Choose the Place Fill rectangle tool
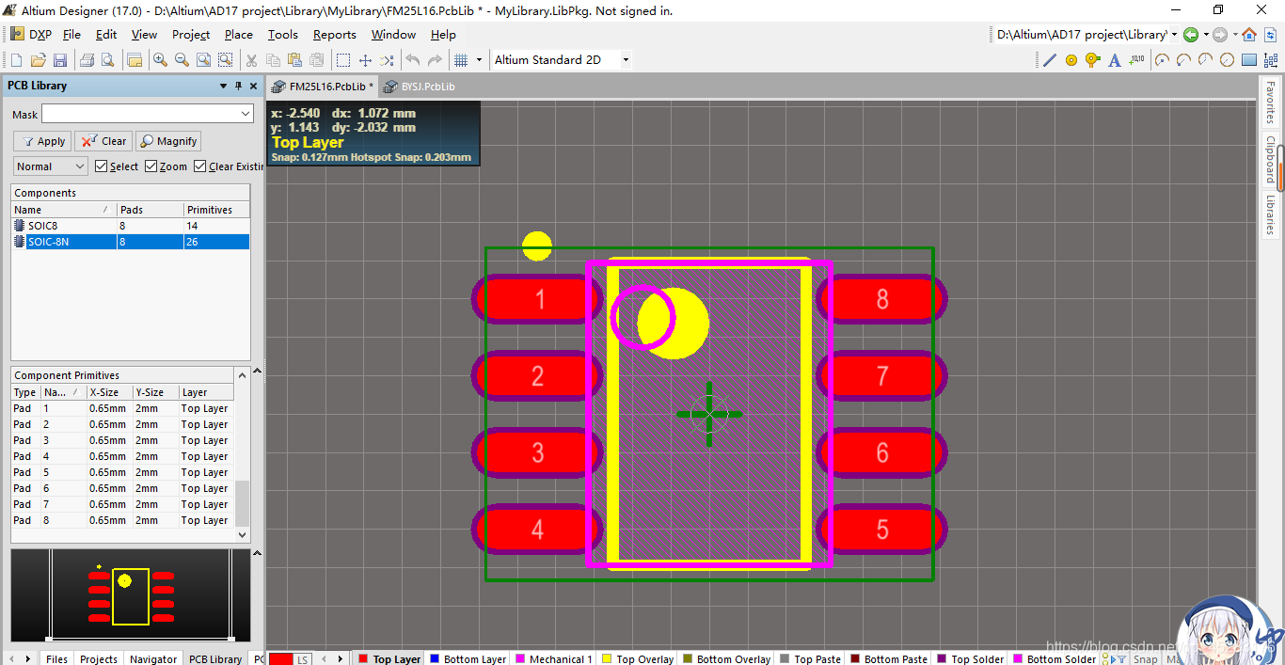 pos(1249,60)
